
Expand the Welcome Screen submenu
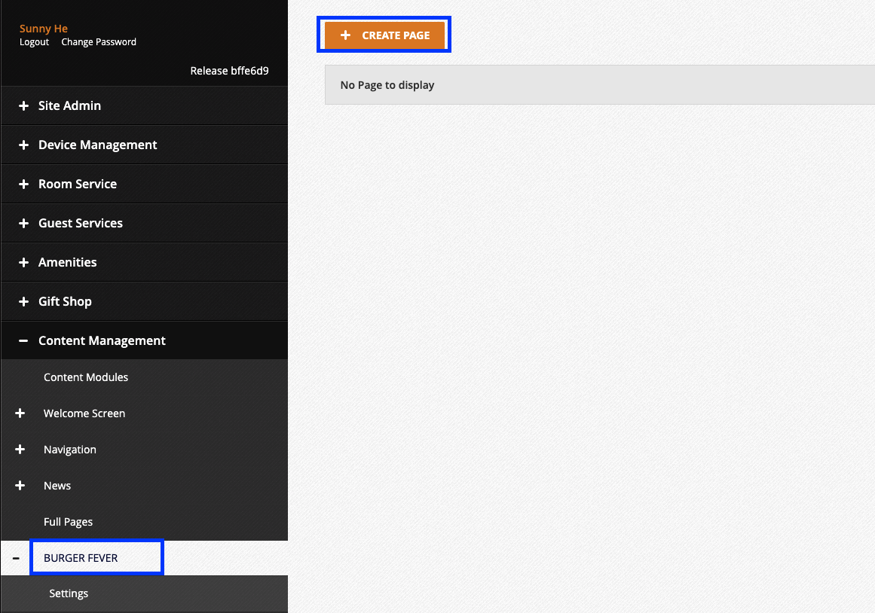19,413
